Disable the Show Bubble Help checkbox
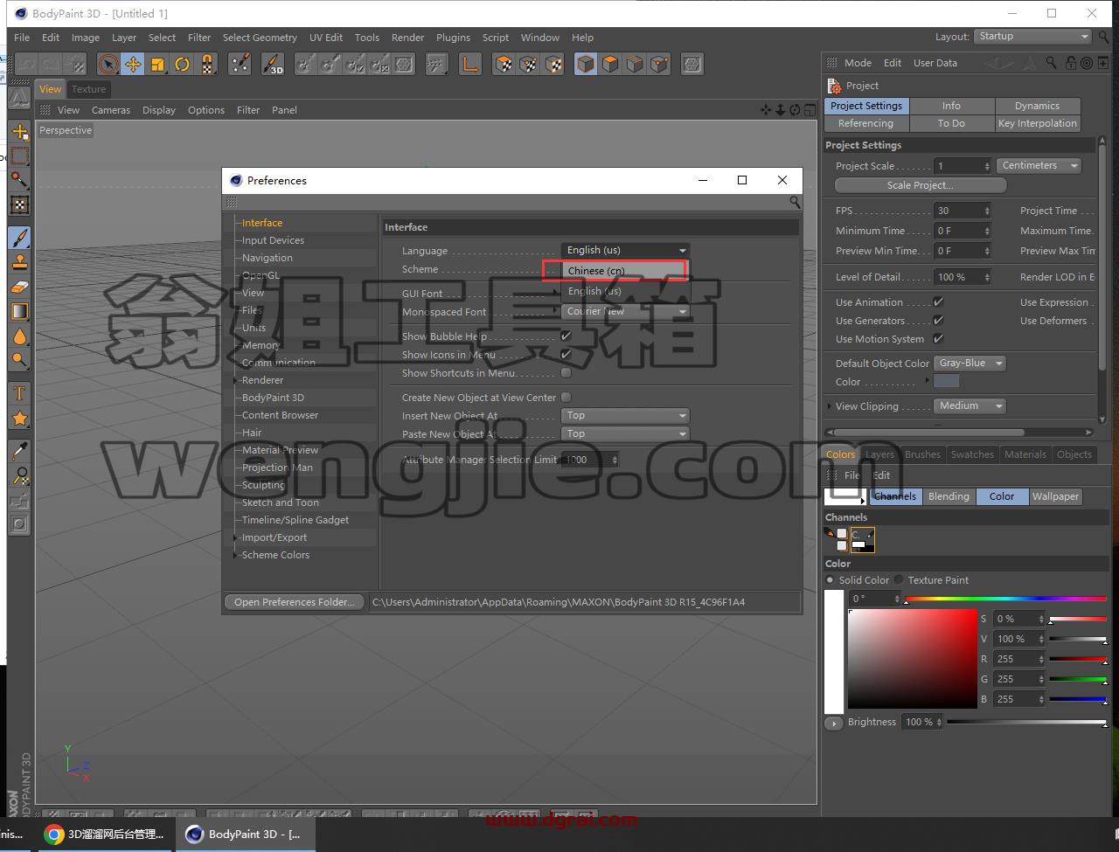Screen dimensions: 1119x852 click(x=566, y=336)
